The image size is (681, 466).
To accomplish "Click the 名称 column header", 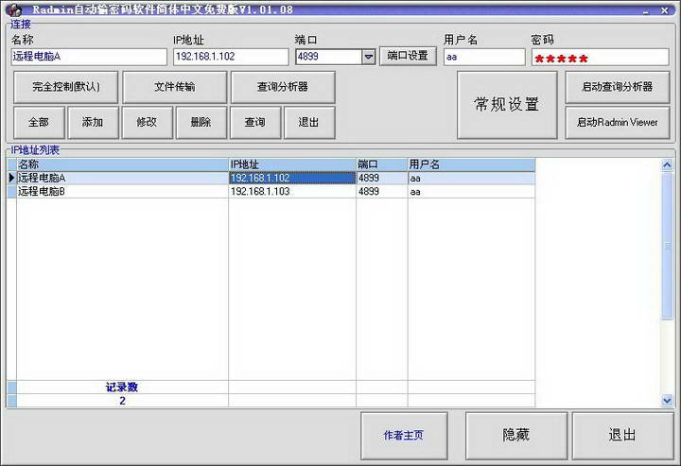I will click(x=122, y=164).
